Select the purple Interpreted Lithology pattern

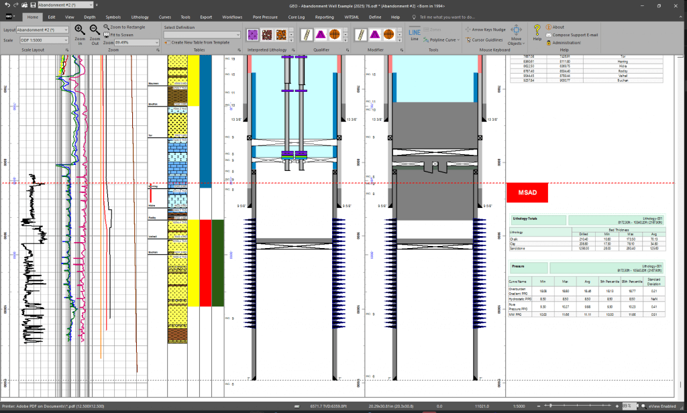(x=253, y=35)
